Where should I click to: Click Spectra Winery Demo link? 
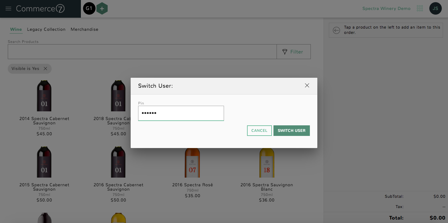(x=386, y=9)
